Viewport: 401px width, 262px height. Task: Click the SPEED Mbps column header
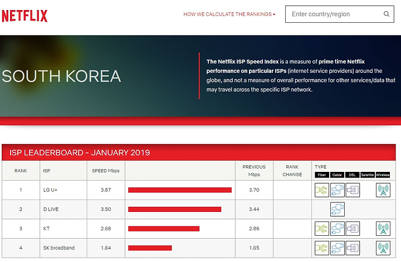click(106, 171)
